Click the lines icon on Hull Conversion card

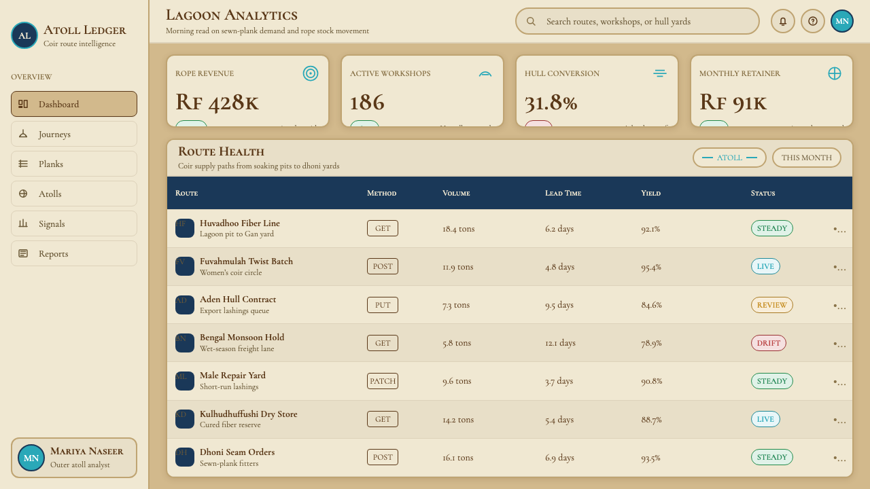point(660,73)
